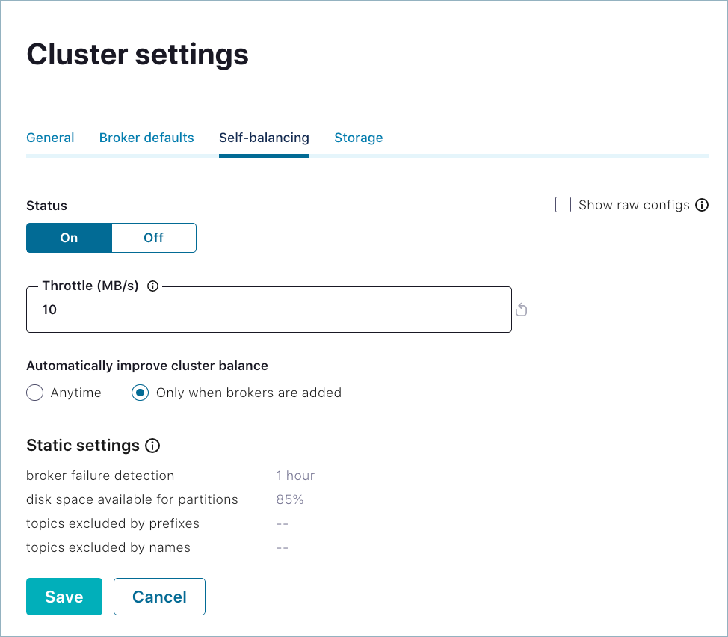Viewport: 728px width, 637px height.
Task: Focus the Throttle (MB/s) input field
Action: (x=269, y=310)
